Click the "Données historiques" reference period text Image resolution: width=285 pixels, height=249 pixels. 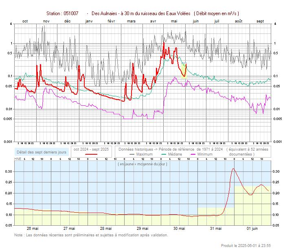(171, 149)
